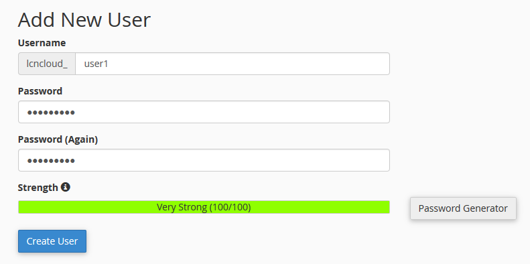Focus the Username input containing user1
The width and height of the screenshot is (530, 264).
click(233, 64)
